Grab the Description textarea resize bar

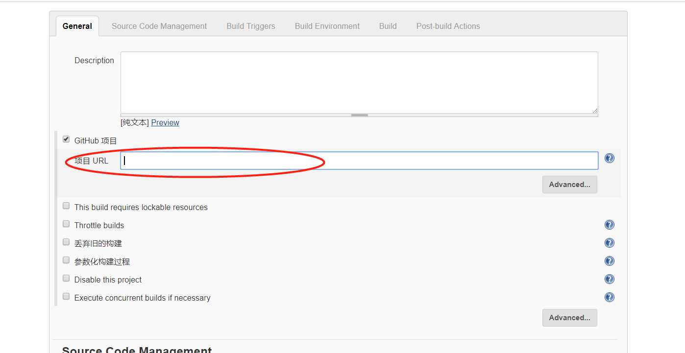(x=359, y=115)
